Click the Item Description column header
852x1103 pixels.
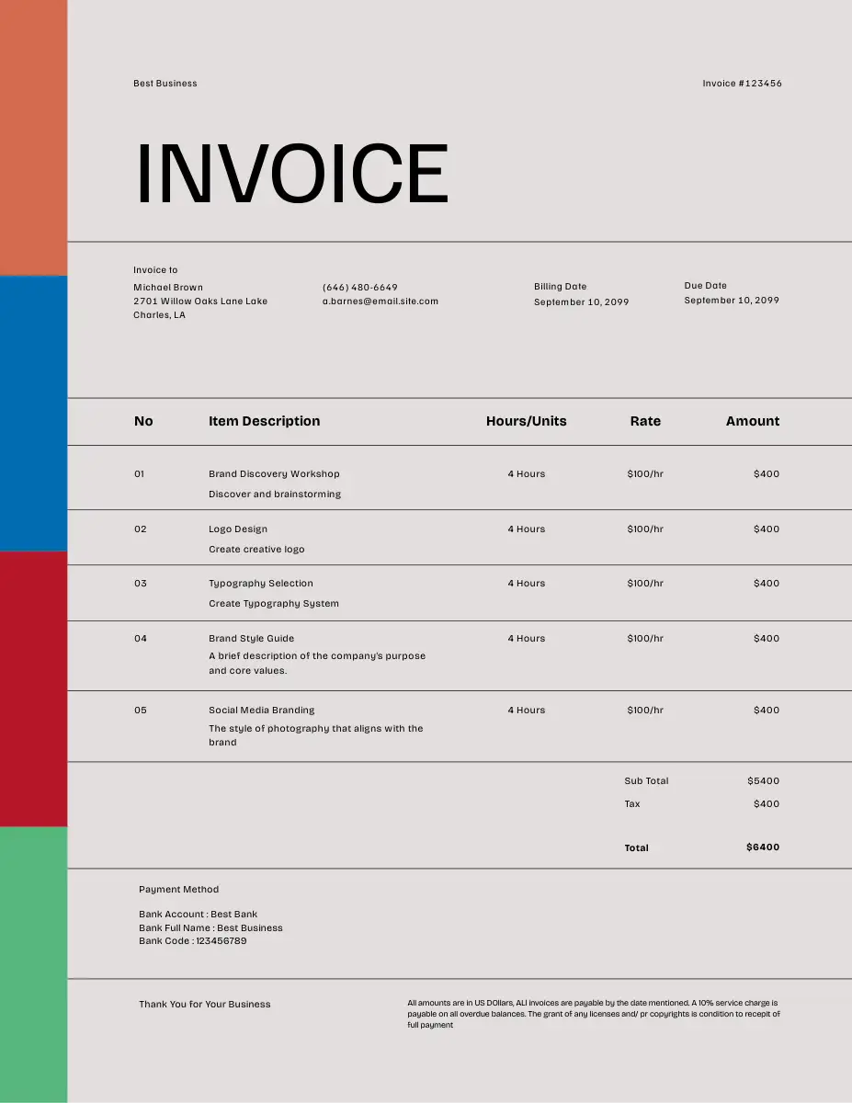(x=264, y=421)
